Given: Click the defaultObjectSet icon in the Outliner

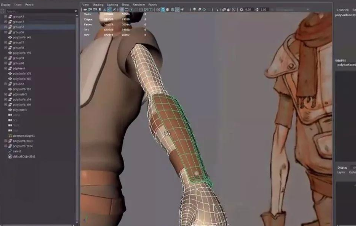Looking at the screenshot, I should 10,157.
